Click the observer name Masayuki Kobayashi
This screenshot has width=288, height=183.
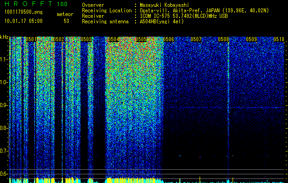point(164,5)
